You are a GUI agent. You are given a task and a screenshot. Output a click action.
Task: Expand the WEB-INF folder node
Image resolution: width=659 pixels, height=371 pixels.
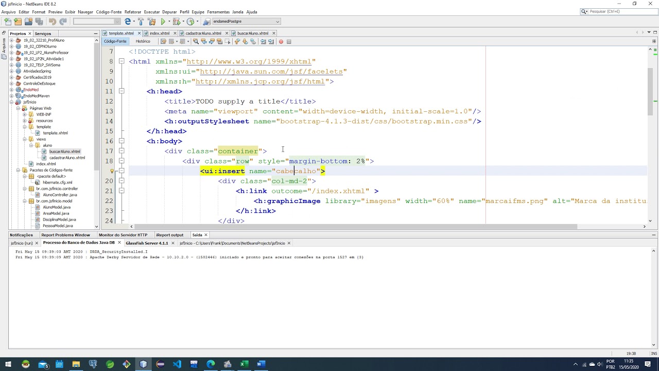click(24, 114)
